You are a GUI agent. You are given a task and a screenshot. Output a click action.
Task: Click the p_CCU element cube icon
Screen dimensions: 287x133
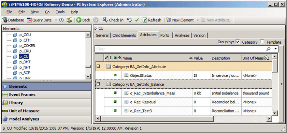tap(15, 35)
